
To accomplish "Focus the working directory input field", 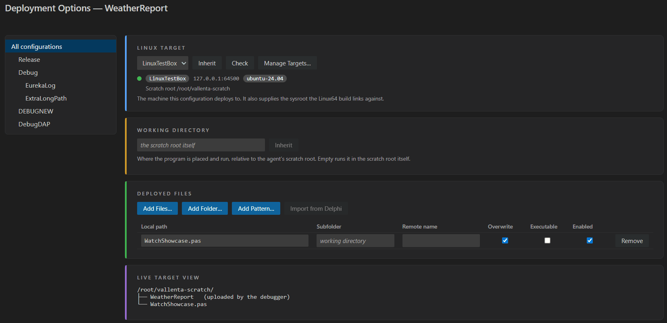I will coord(201,145).
